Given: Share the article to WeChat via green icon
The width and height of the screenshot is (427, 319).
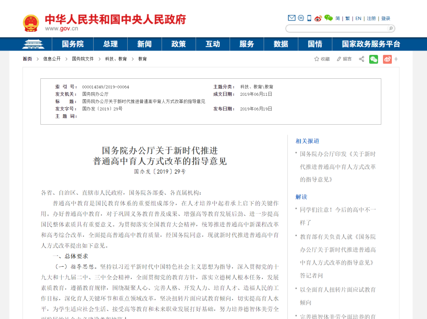Looking at the screenshot, I should (374, 59).
